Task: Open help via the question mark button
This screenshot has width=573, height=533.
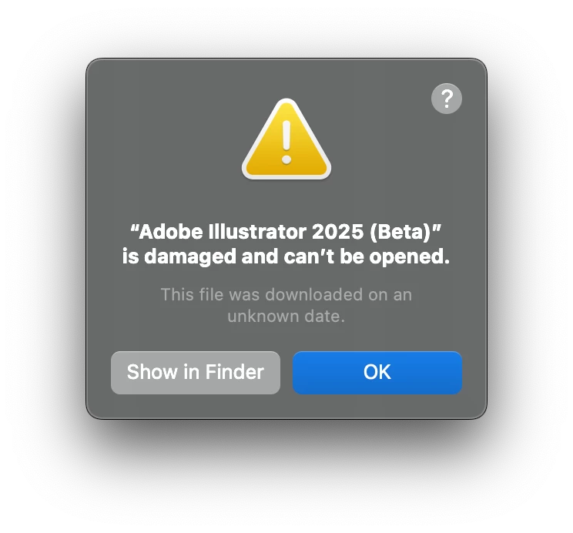Action: pyautogui.click(x=446, y=99)
